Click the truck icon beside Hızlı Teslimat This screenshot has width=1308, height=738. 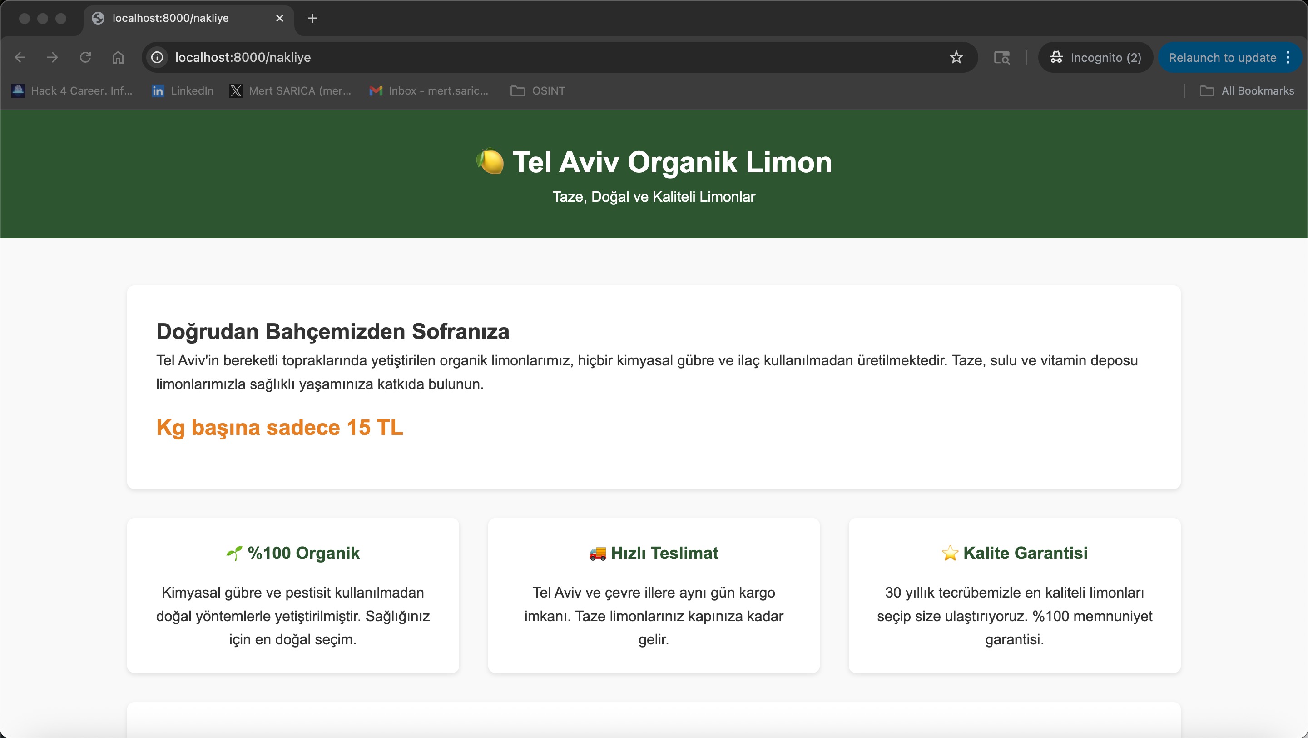pos(598,553)
